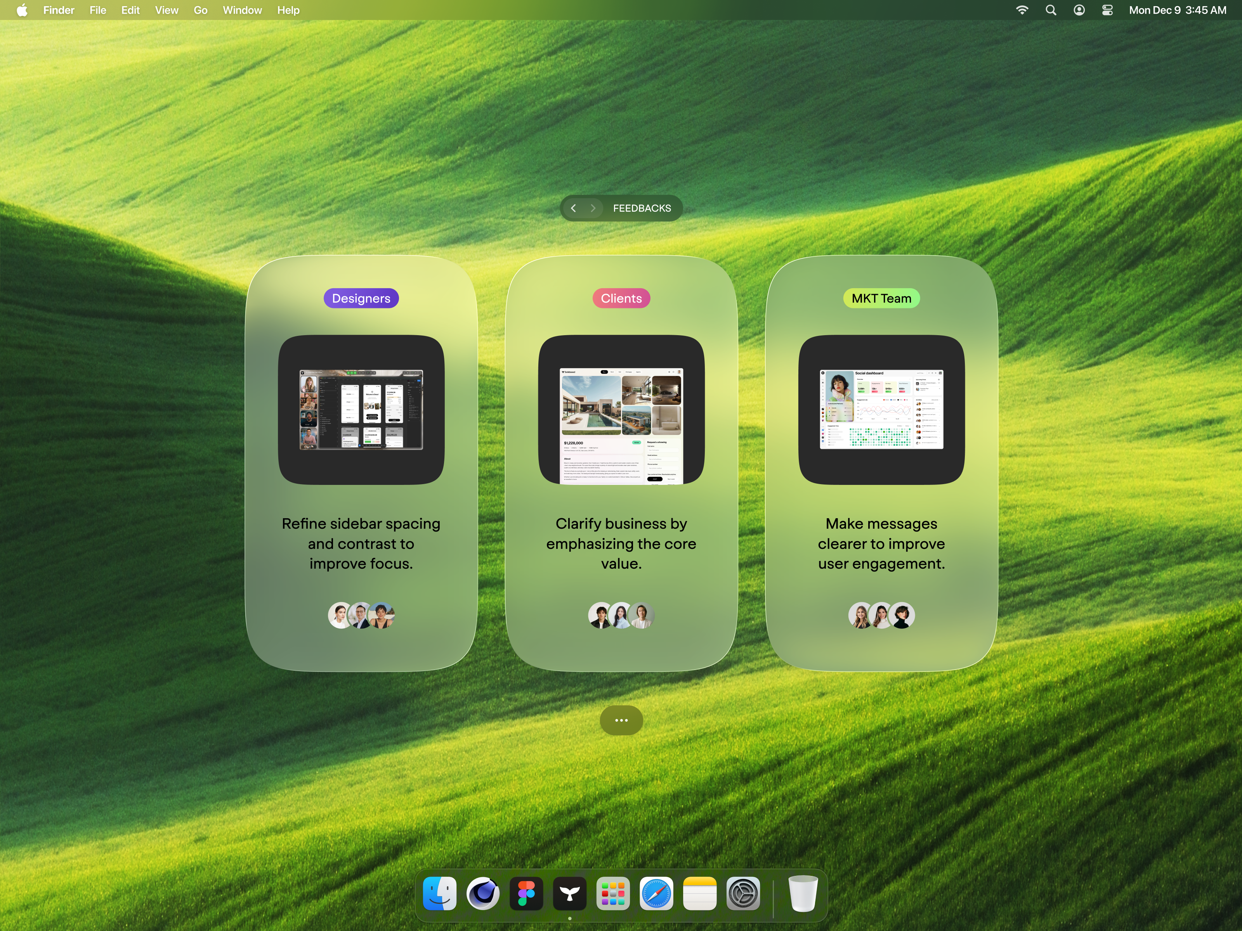The width and height of the screenshot is (1242, 931).
Task: Click the dashboard preview on the MKT Team card
Action: click(881, 408)
